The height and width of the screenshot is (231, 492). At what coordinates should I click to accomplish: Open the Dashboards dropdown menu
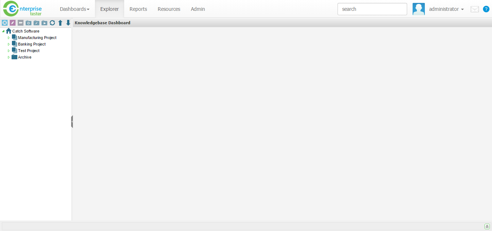(74, 9)
